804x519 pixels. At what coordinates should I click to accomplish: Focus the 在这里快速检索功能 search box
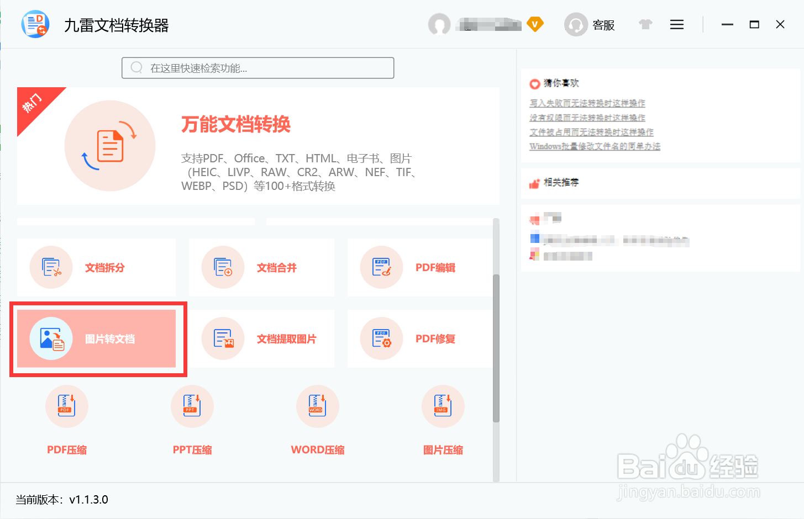click(x=258, y=68)
